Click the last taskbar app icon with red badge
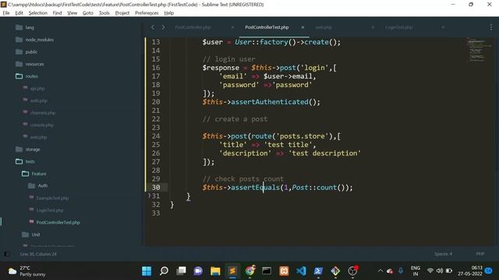This screenshot has height=280, width=499. [352, 271]
